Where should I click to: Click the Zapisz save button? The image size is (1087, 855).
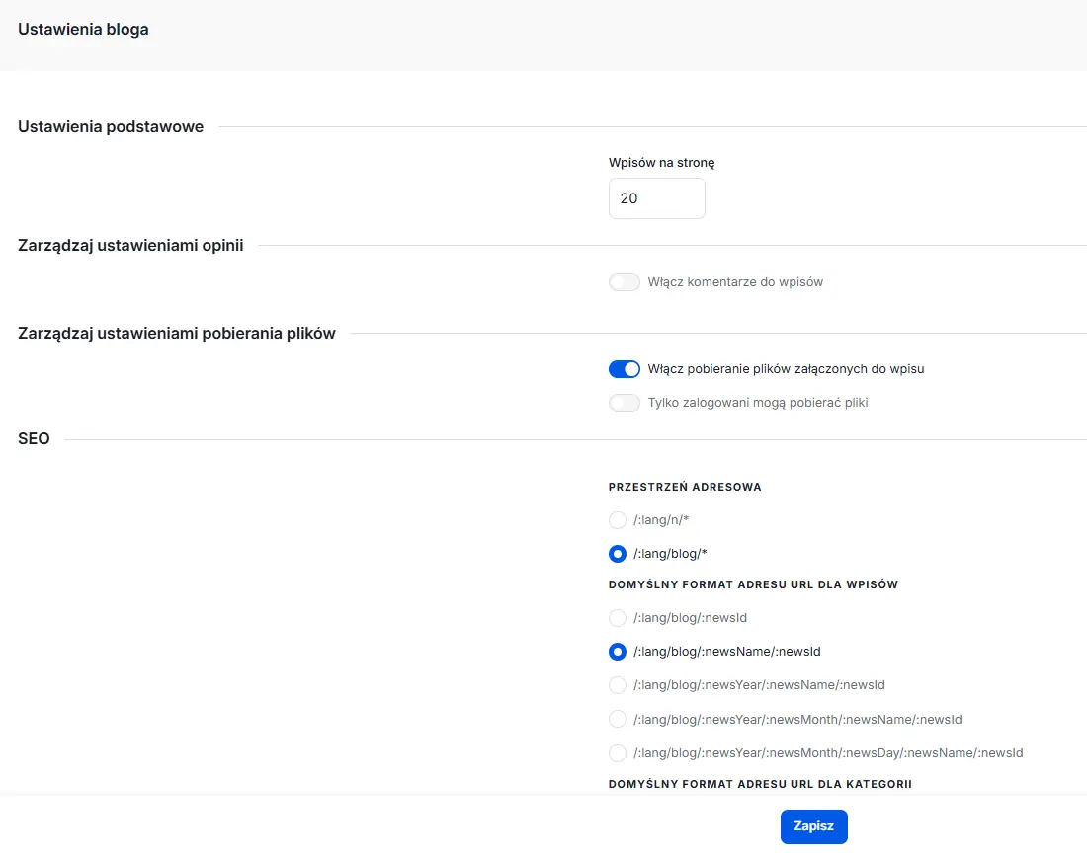pyautogui.click(x=813, y=826)
